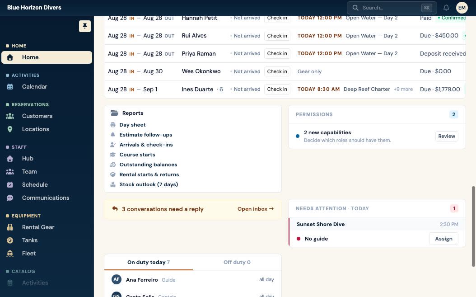
Task: Click the reply arrow icon in conversations banner
Action: click(115, 209)
